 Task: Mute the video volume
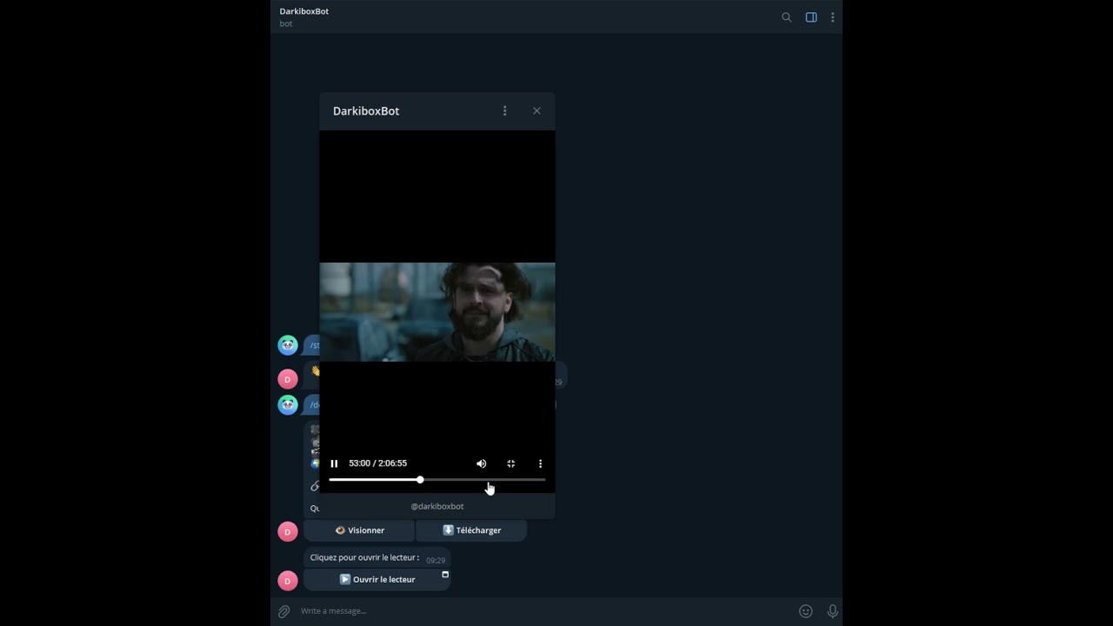point(481,463)
